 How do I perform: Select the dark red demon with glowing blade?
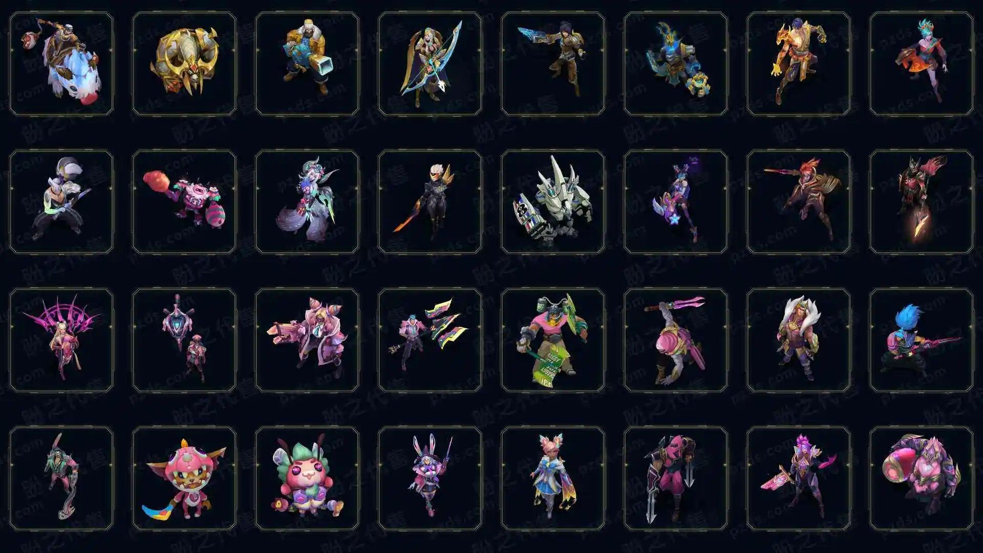tap(922, 202)
